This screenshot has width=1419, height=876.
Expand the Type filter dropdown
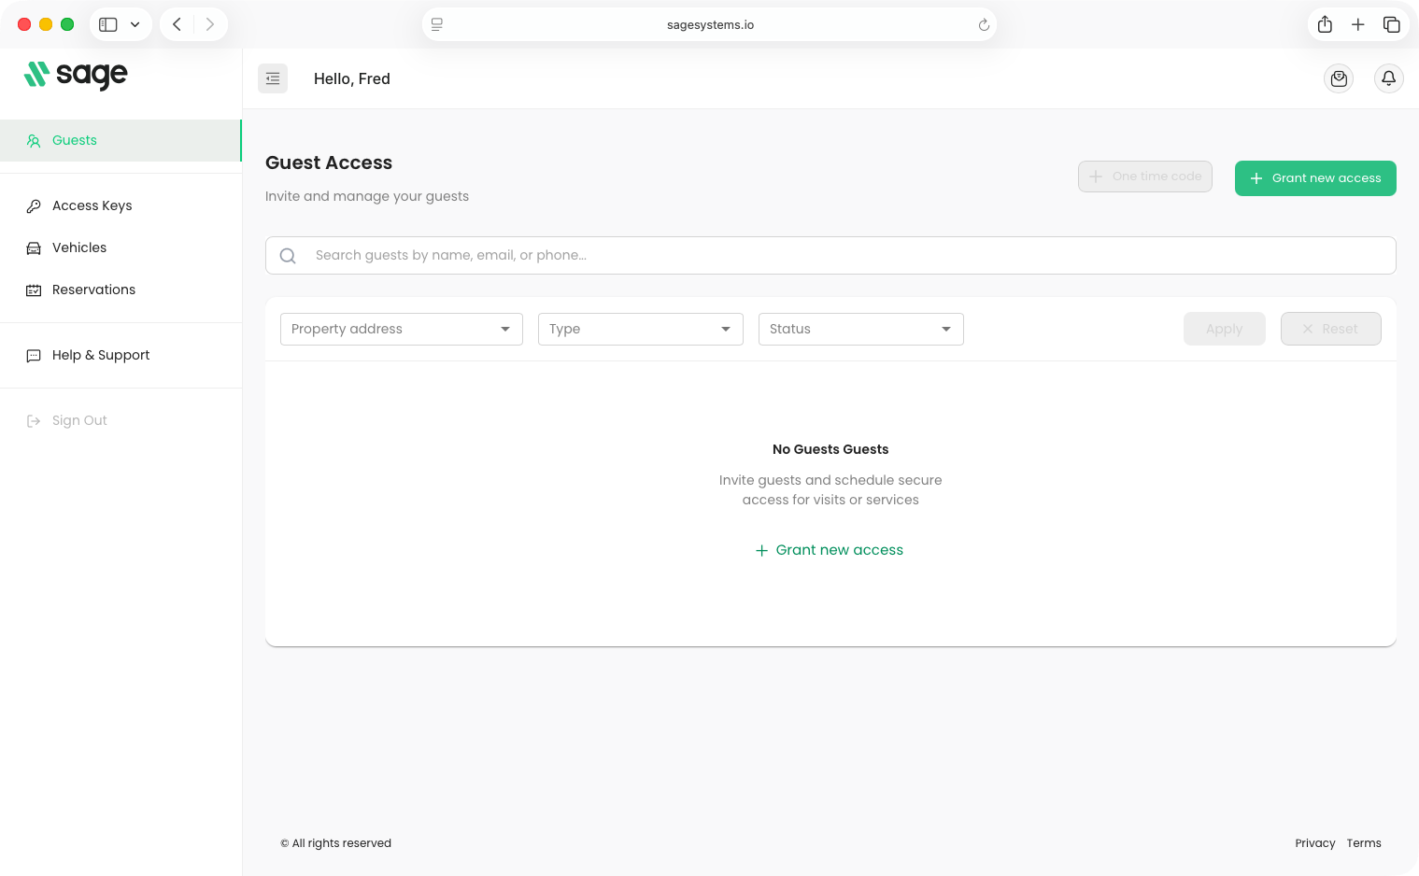pos(641,329)
